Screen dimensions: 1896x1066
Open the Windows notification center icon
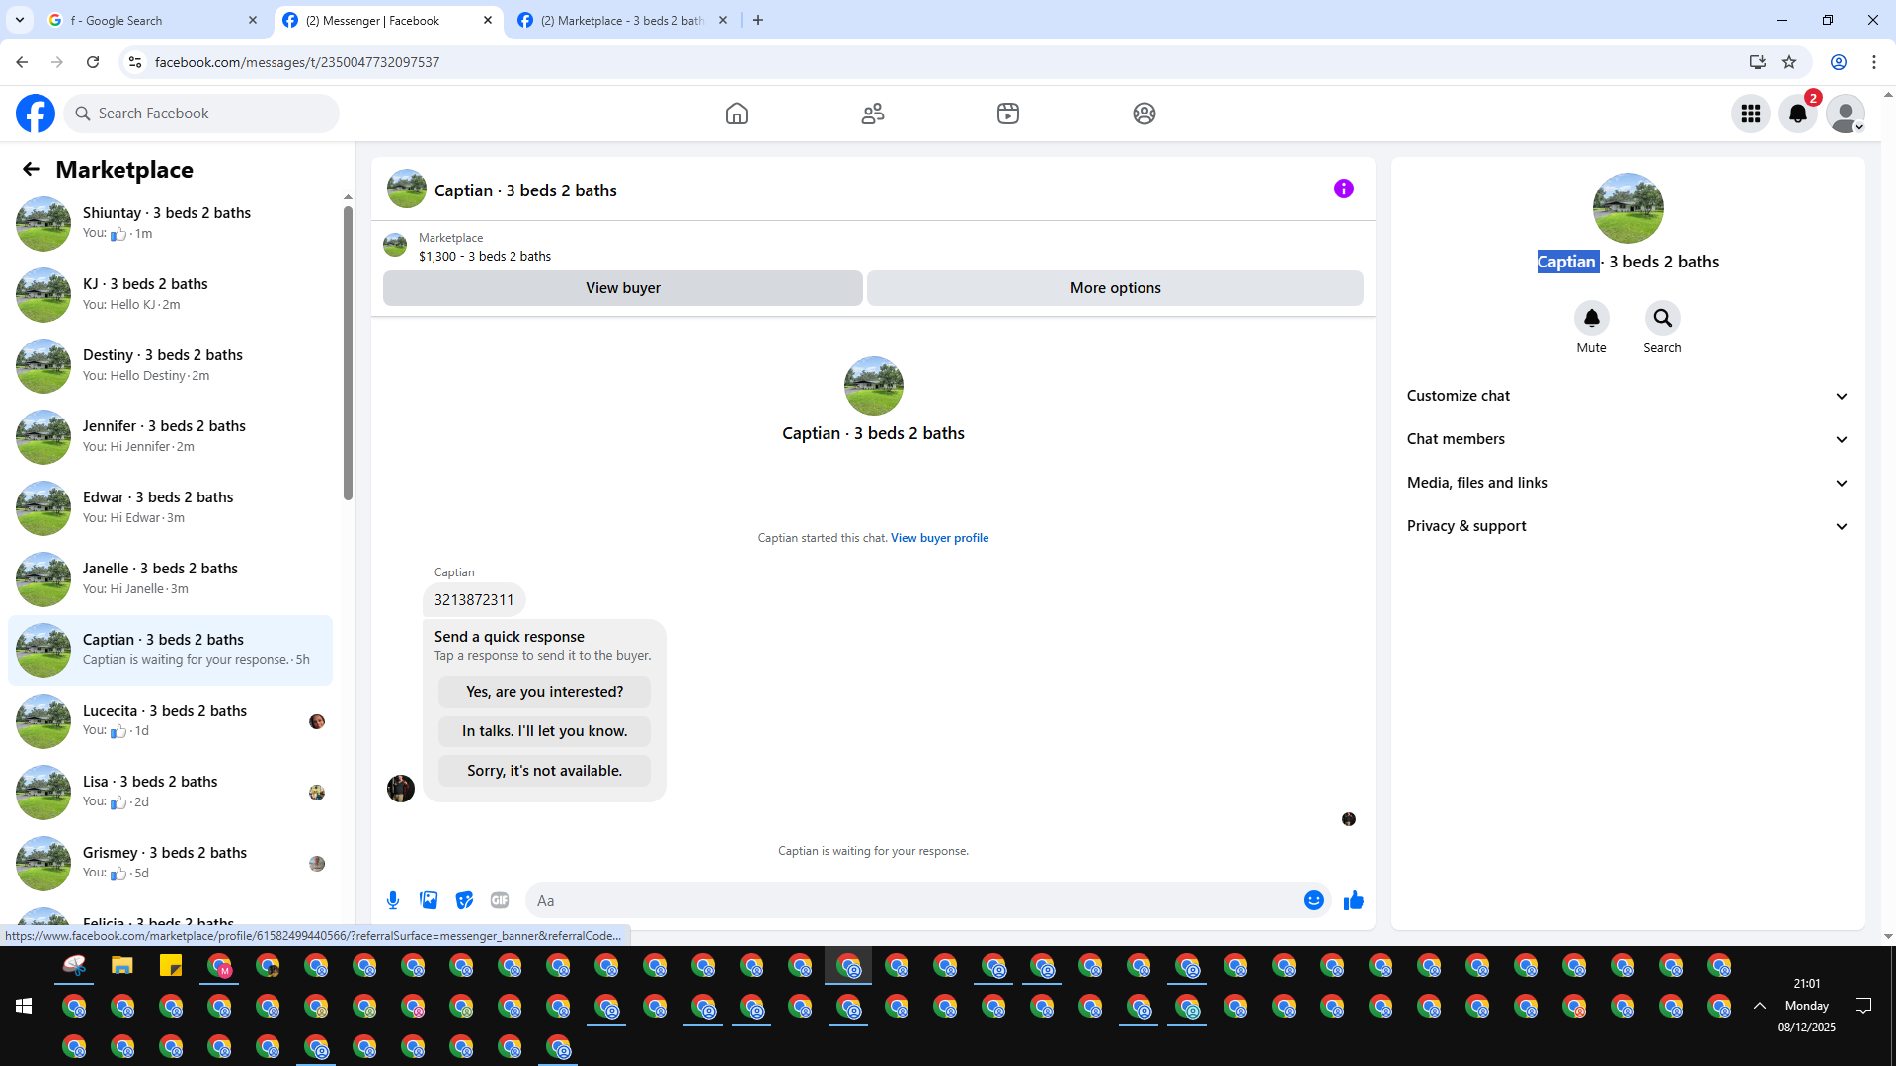coord(1863,1006)
